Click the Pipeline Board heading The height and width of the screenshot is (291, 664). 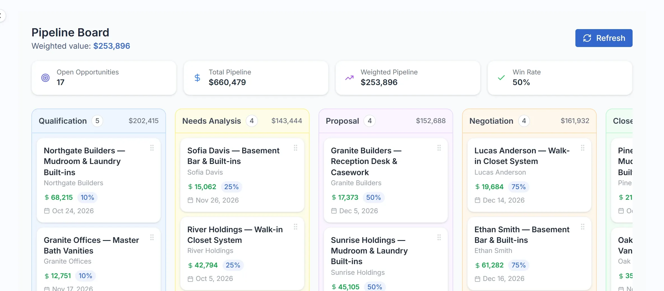click(x=70, y=32)
